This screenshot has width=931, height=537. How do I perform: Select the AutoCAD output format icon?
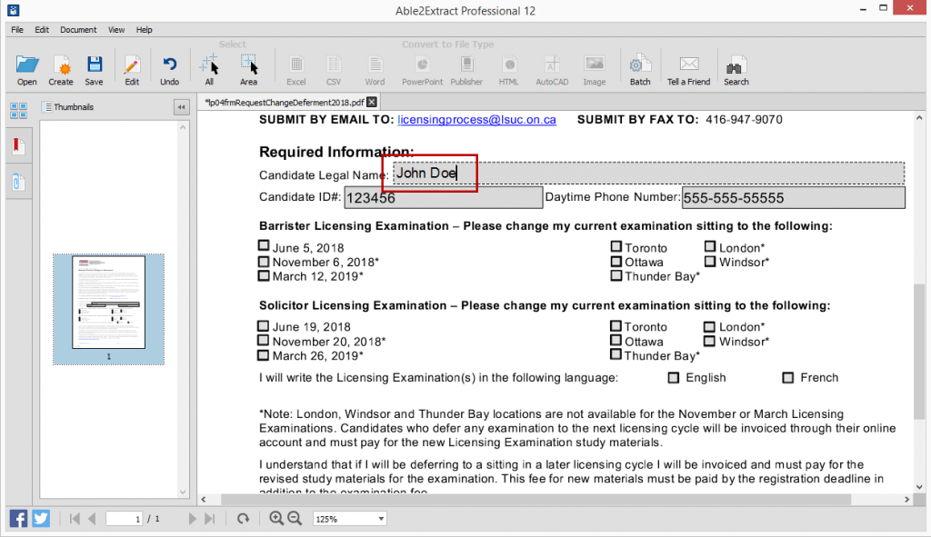click(551, 68)
